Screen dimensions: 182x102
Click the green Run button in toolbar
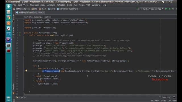(166, 9)
